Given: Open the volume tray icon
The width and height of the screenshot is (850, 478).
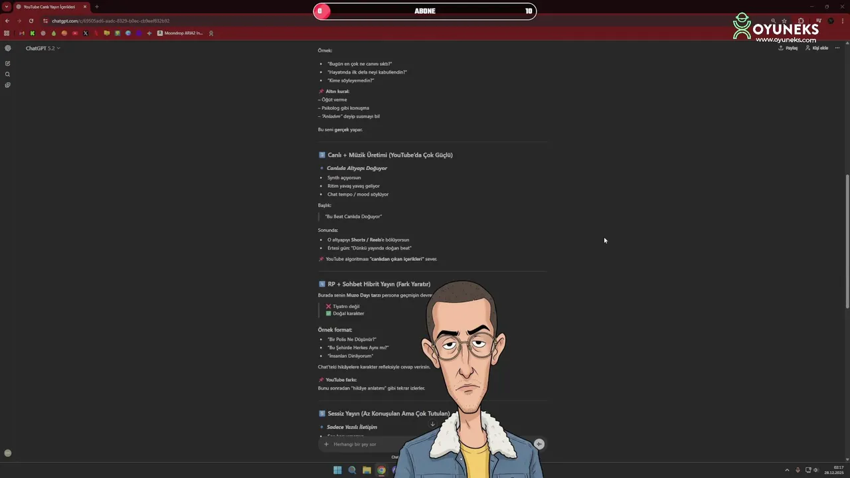Looking at the screenshot, I should coord(815,470).
